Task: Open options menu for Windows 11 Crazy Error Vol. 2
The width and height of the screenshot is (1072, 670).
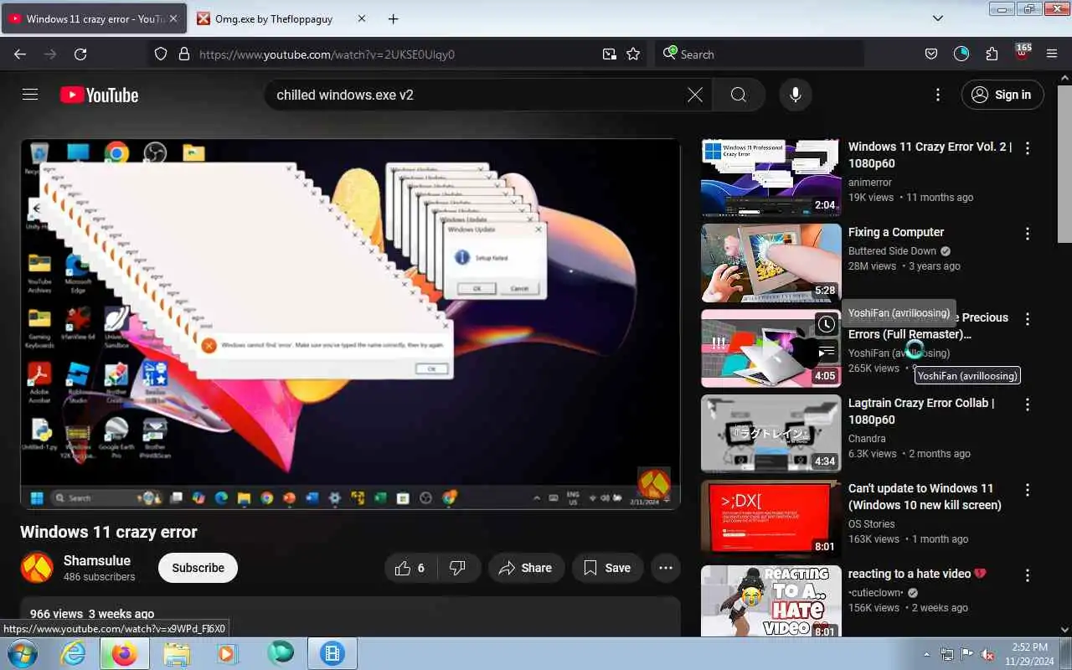Action: (x=1028, y=148)
